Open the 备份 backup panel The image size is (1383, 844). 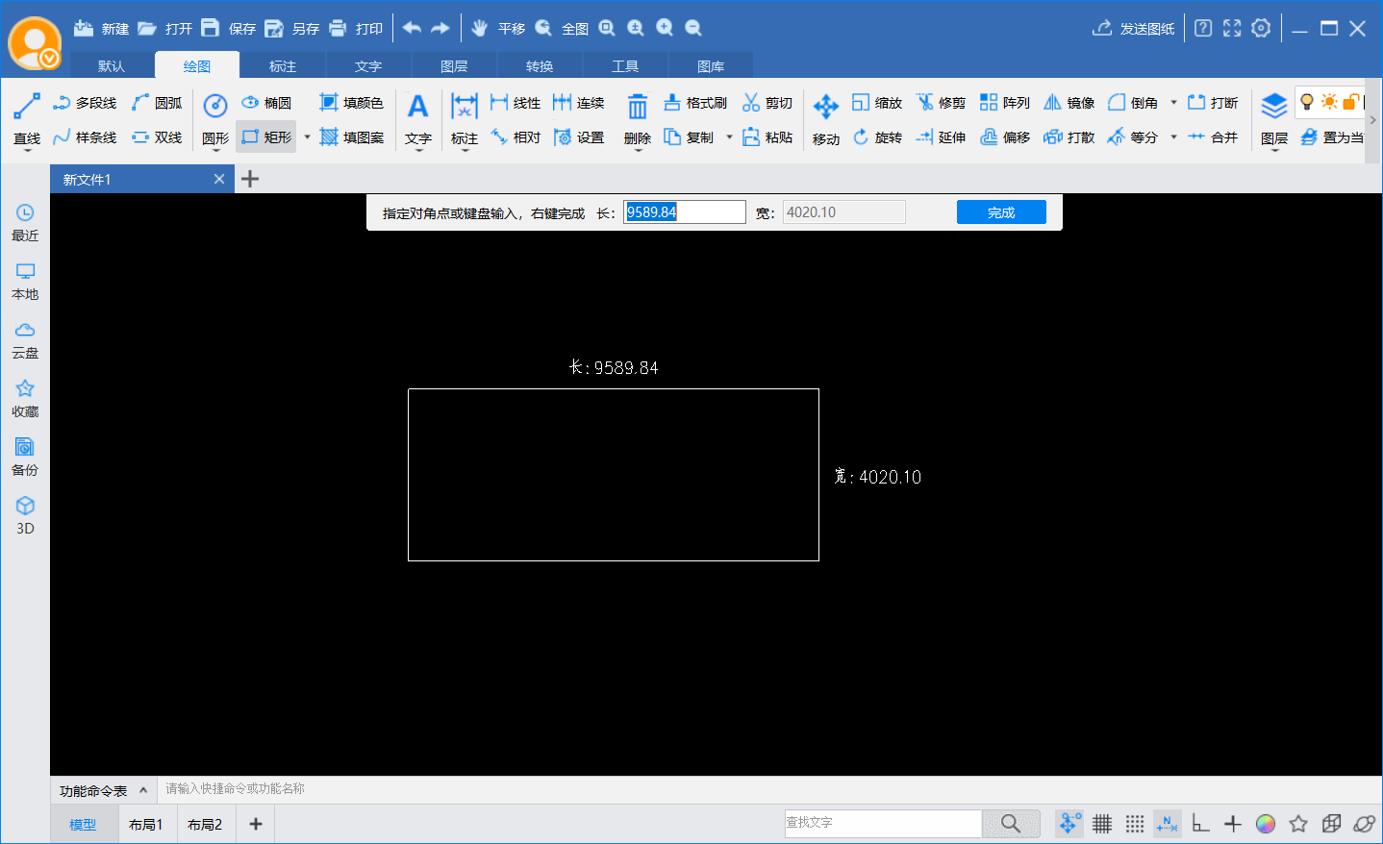[x=25, y=457]
